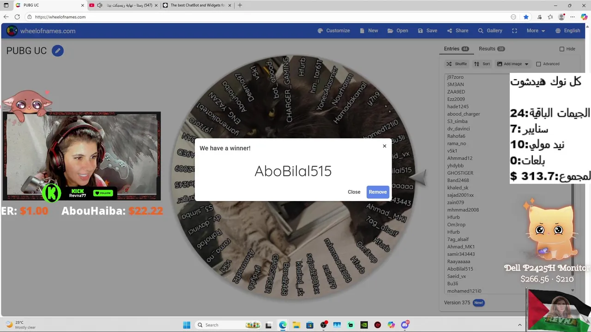Select the entry abood_charger in list
This screenshot has height=332, width=591.
click(464, 114)
